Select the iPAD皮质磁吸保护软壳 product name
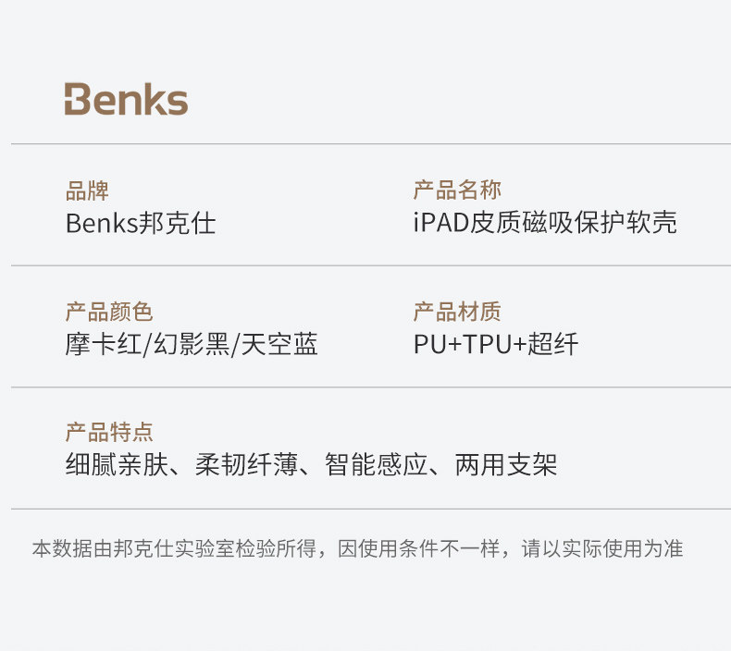Image resolution: width=731 pixels, height=651 pixels. (545, 223)
